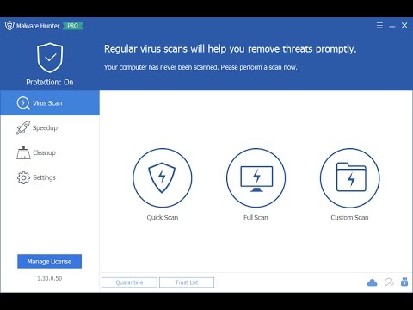
Task: Go to the Cleanup section
Action: point(50,152)
